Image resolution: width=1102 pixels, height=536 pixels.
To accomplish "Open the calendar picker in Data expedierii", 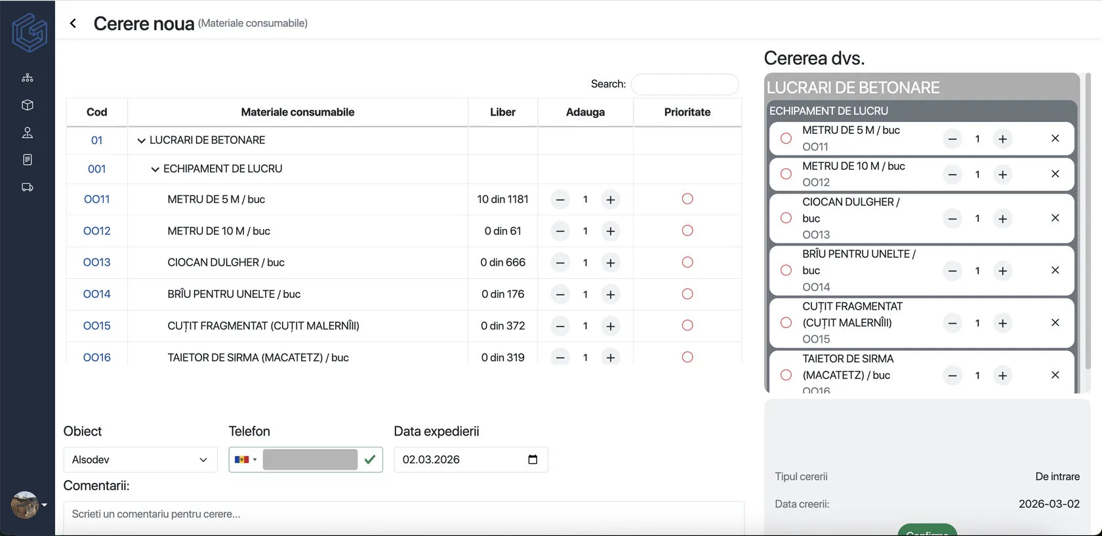I will coord(533,459).
